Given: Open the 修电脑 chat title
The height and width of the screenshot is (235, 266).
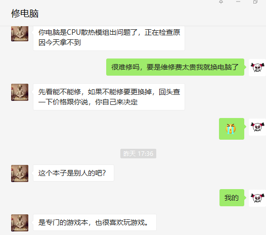Looking at the screenshot, I should click(x=25, y=14).
